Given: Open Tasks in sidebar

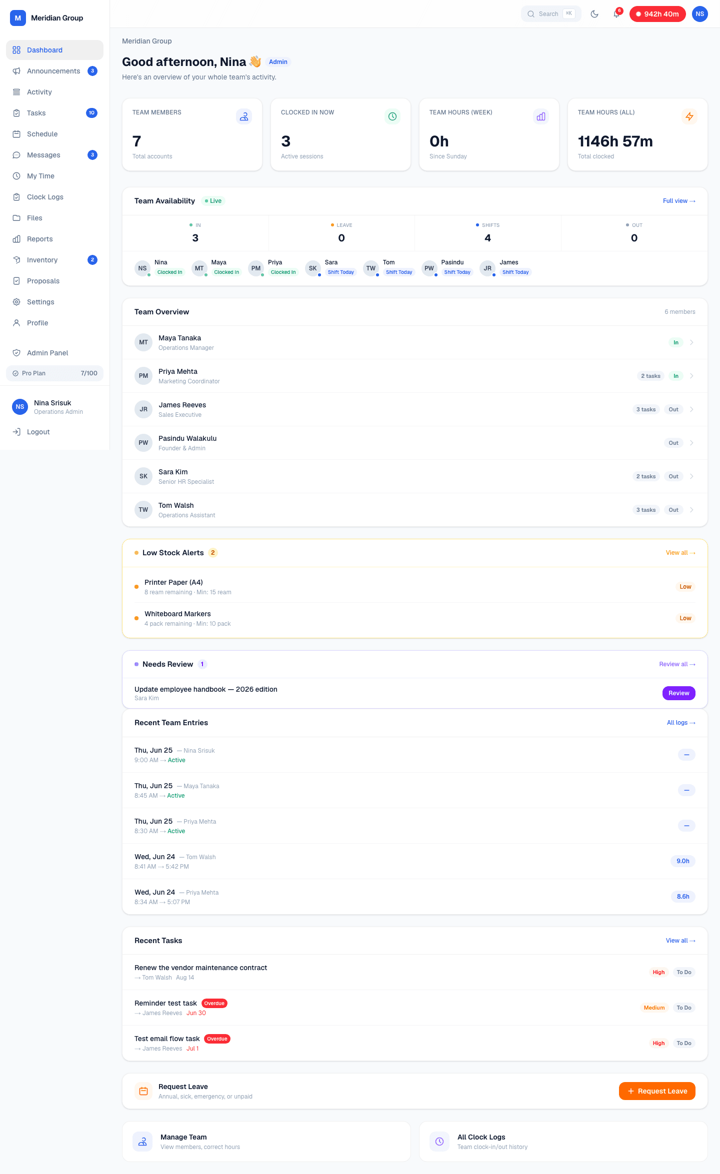Looking at the screenshot, I should (54, 113).
